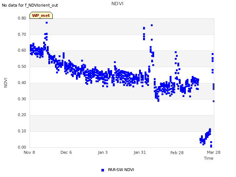Click the 0.40 y-axis tick label
236x177 pixels.
[x=22, y=83]
